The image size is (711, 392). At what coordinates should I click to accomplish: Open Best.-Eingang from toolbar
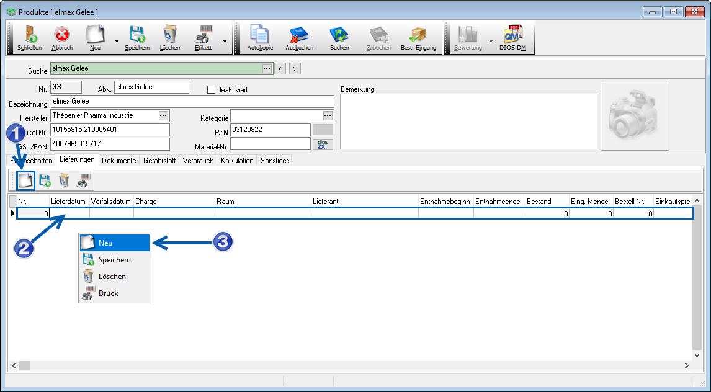pyautogui.click(x=418, y=37)
